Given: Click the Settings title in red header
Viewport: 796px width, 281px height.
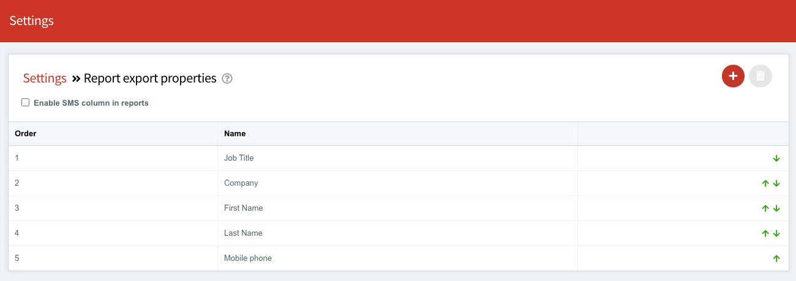Looking at the screenshot, I should tap(32, 21).
